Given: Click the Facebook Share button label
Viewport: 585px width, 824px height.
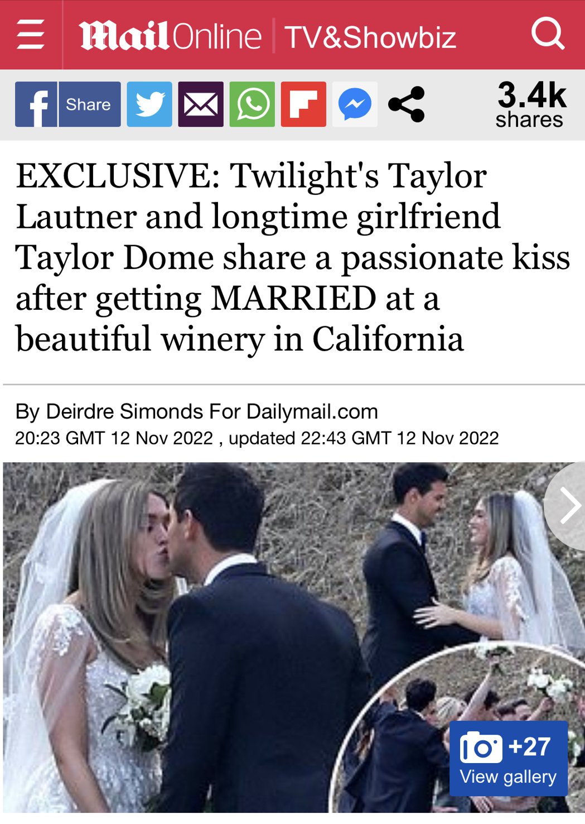Looking at the screenshot, I should click(x=89, y=104).
